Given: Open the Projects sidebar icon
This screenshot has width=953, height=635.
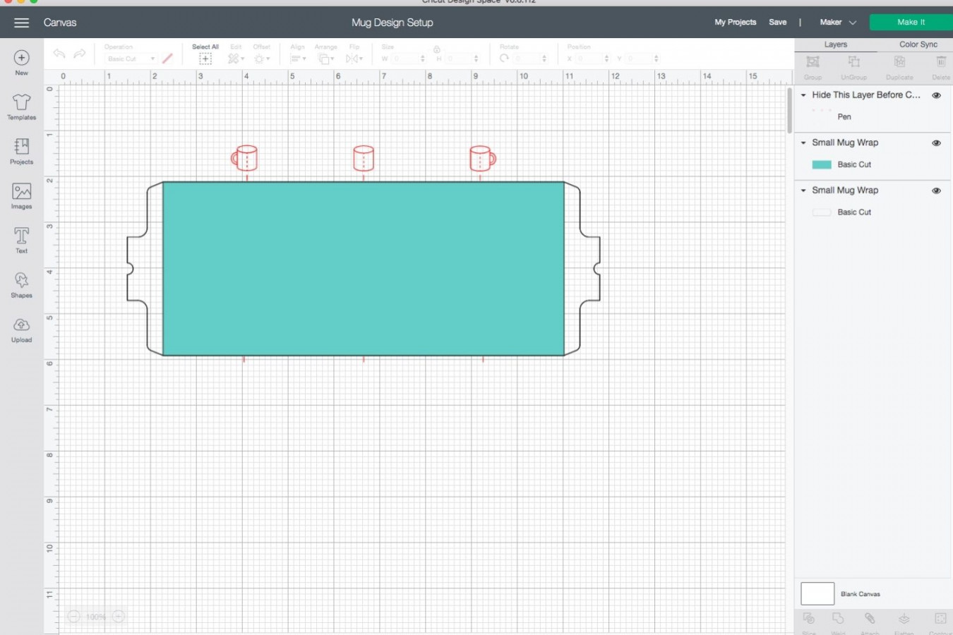Looking at the screenshot, I should pyautogui.click(x=21, y=147).
